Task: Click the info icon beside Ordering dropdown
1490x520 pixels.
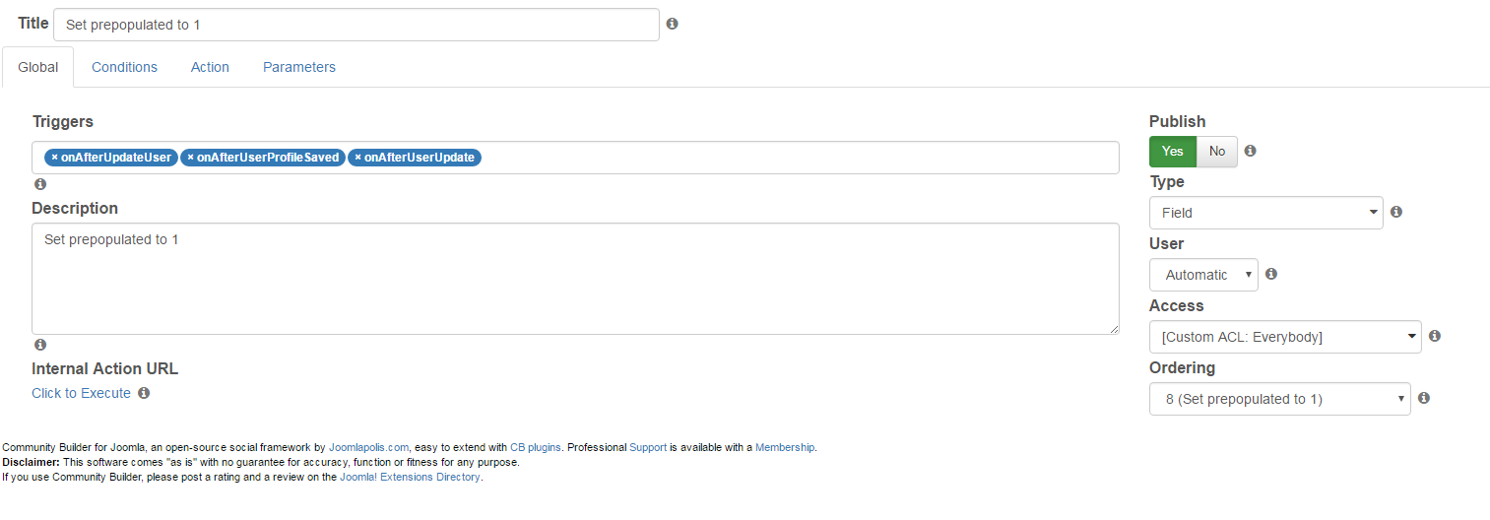Action: click(1423, 398)
